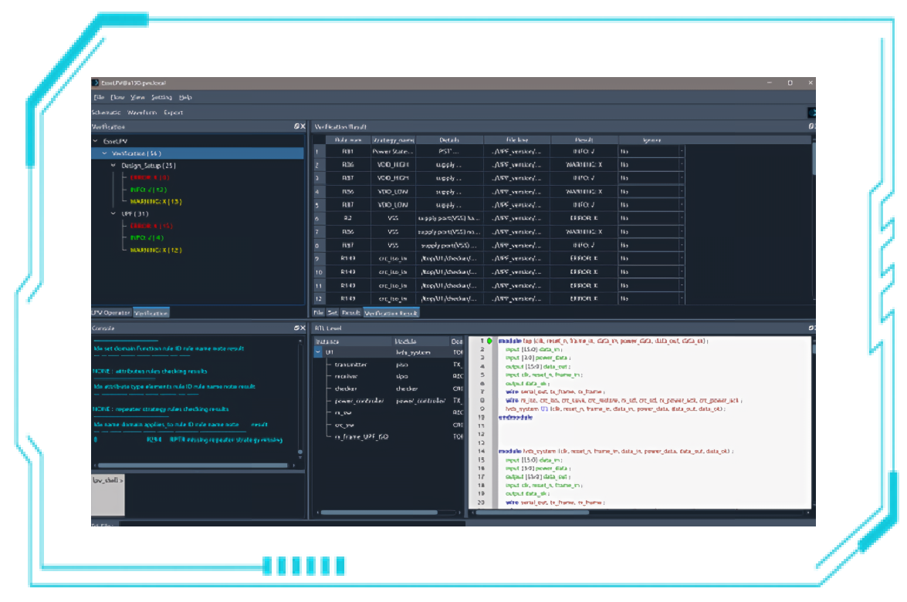Collapse the UPF (31) tree node
907x602 pixels.
(x=115, y=214)
